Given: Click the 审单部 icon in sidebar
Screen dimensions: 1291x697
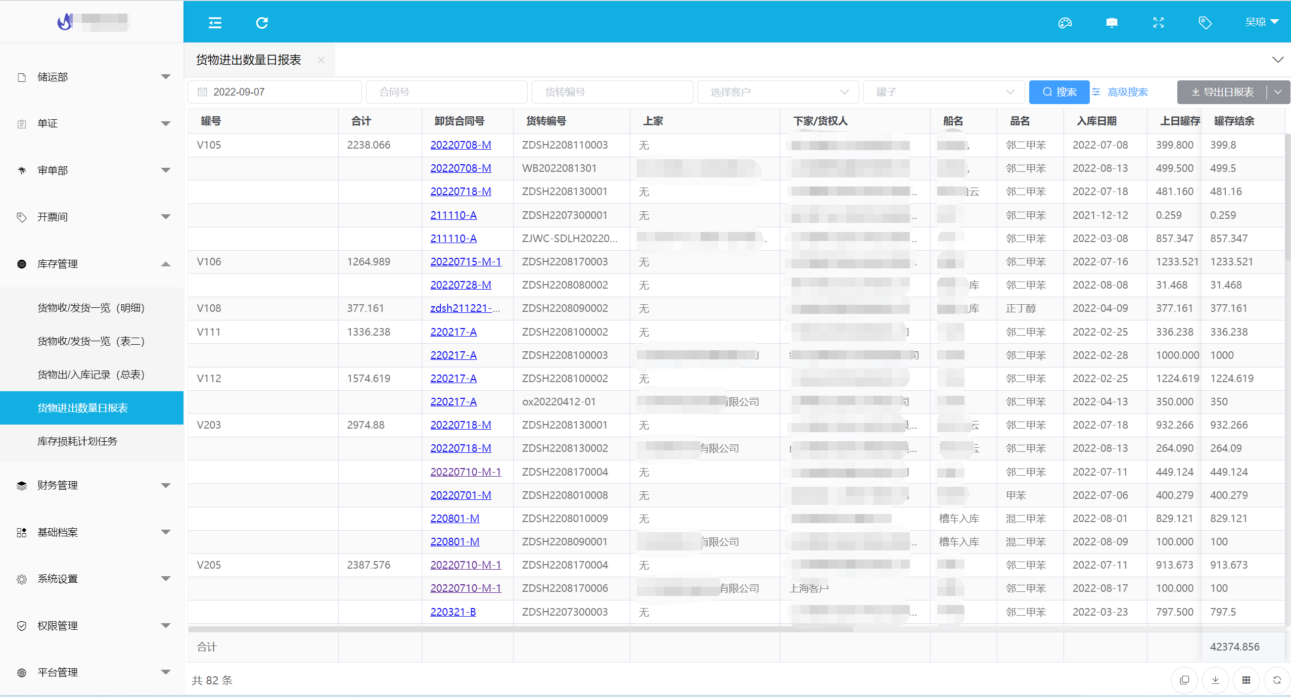Looking at the screenshot, I should point(22,170).
